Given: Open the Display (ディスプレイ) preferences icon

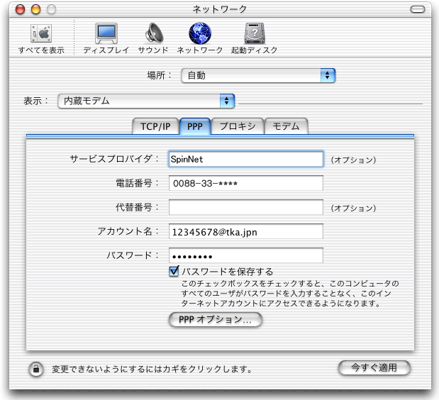Looking at the screenshot, I should coord(106,35).
